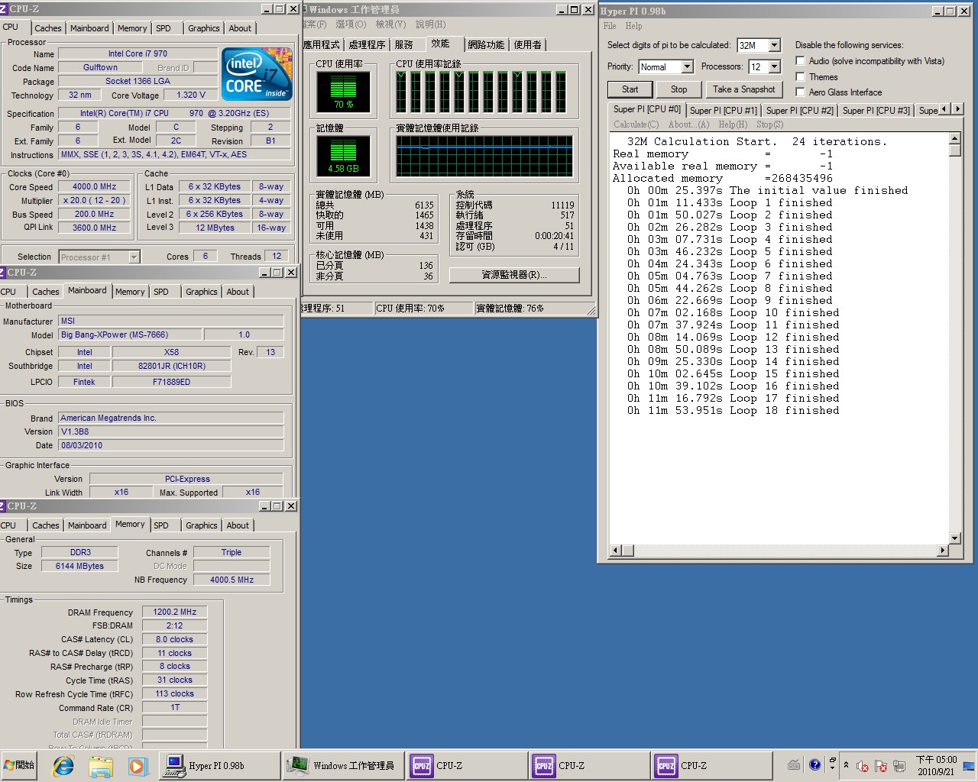Screen dimensions: 978x782
Task: Open the 檢視(V) menu in Task Manager
Action: point(390,24)
